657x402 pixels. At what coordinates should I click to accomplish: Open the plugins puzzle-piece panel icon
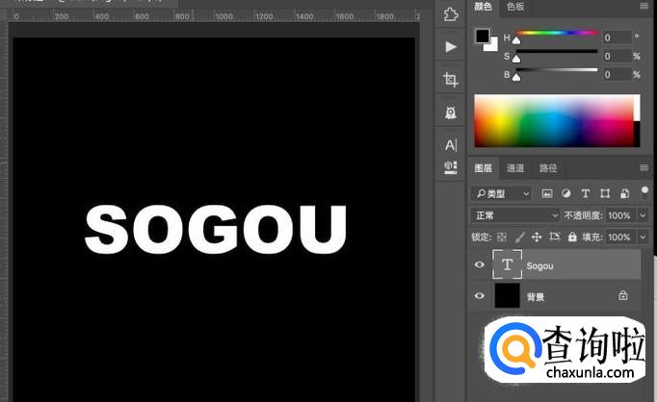pyautogui.click(x=451, y=13)
